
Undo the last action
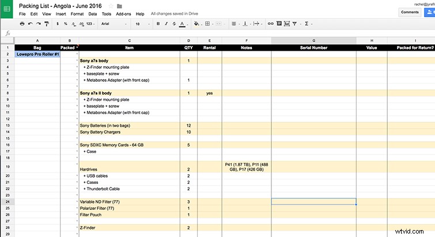point(30,24)
